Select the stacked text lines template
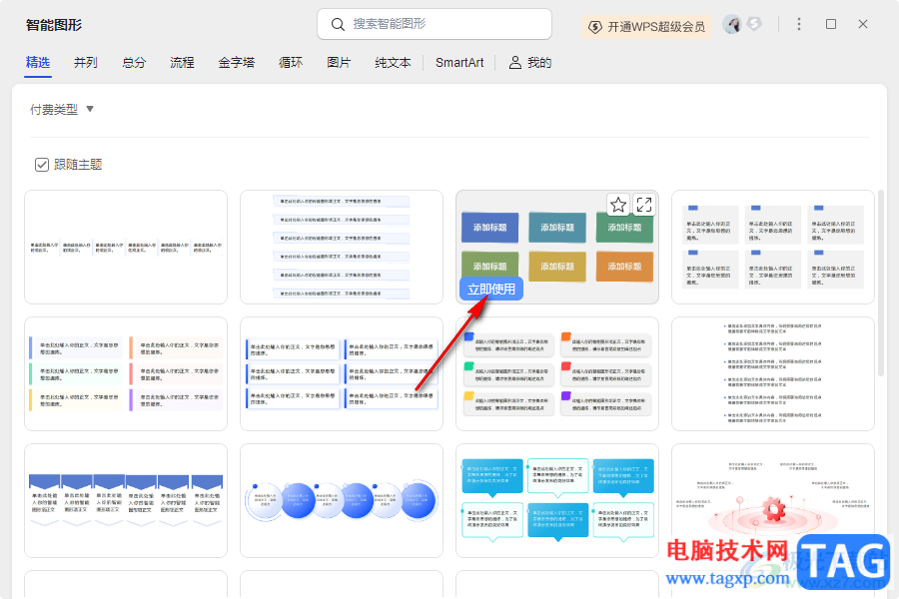 (342, 247)
